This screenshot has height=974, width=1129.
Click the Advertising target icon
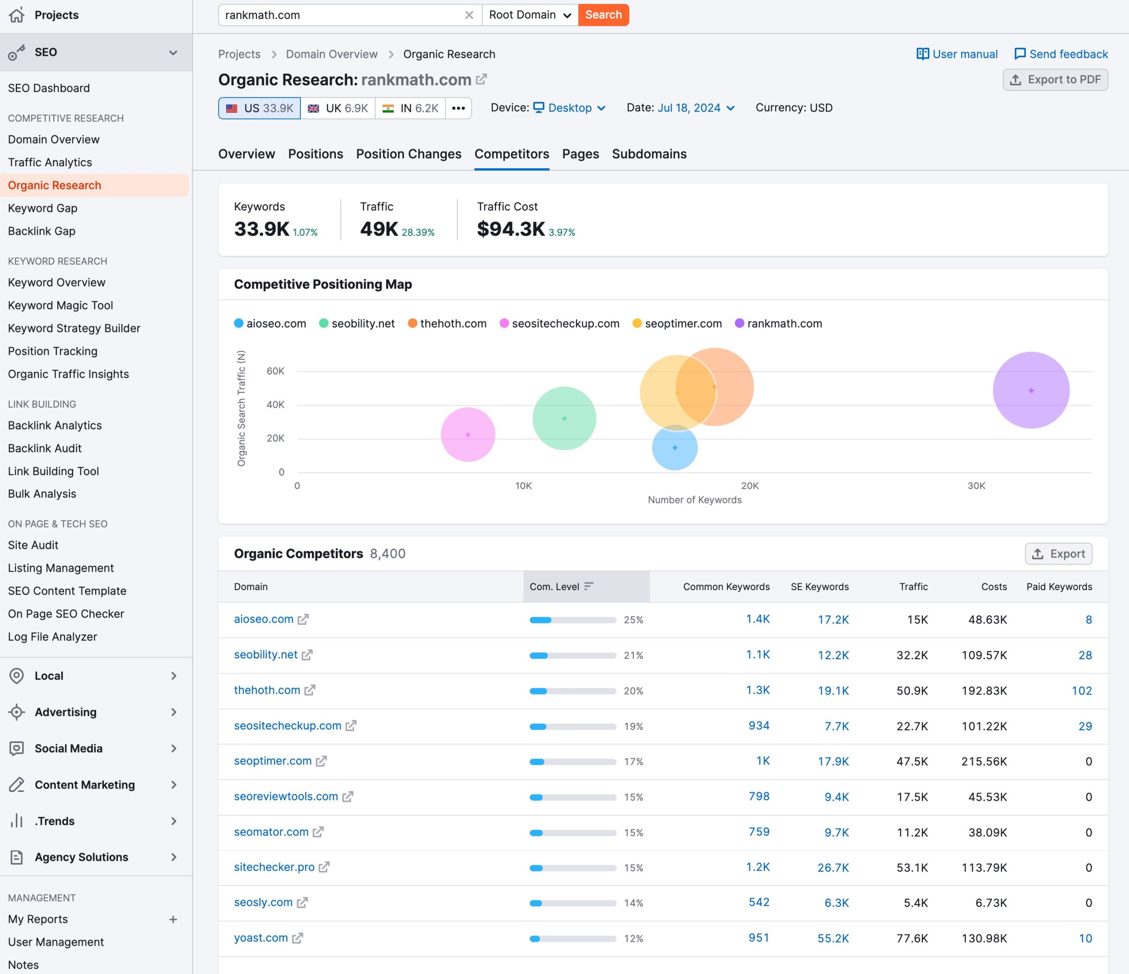coord(17,712)
